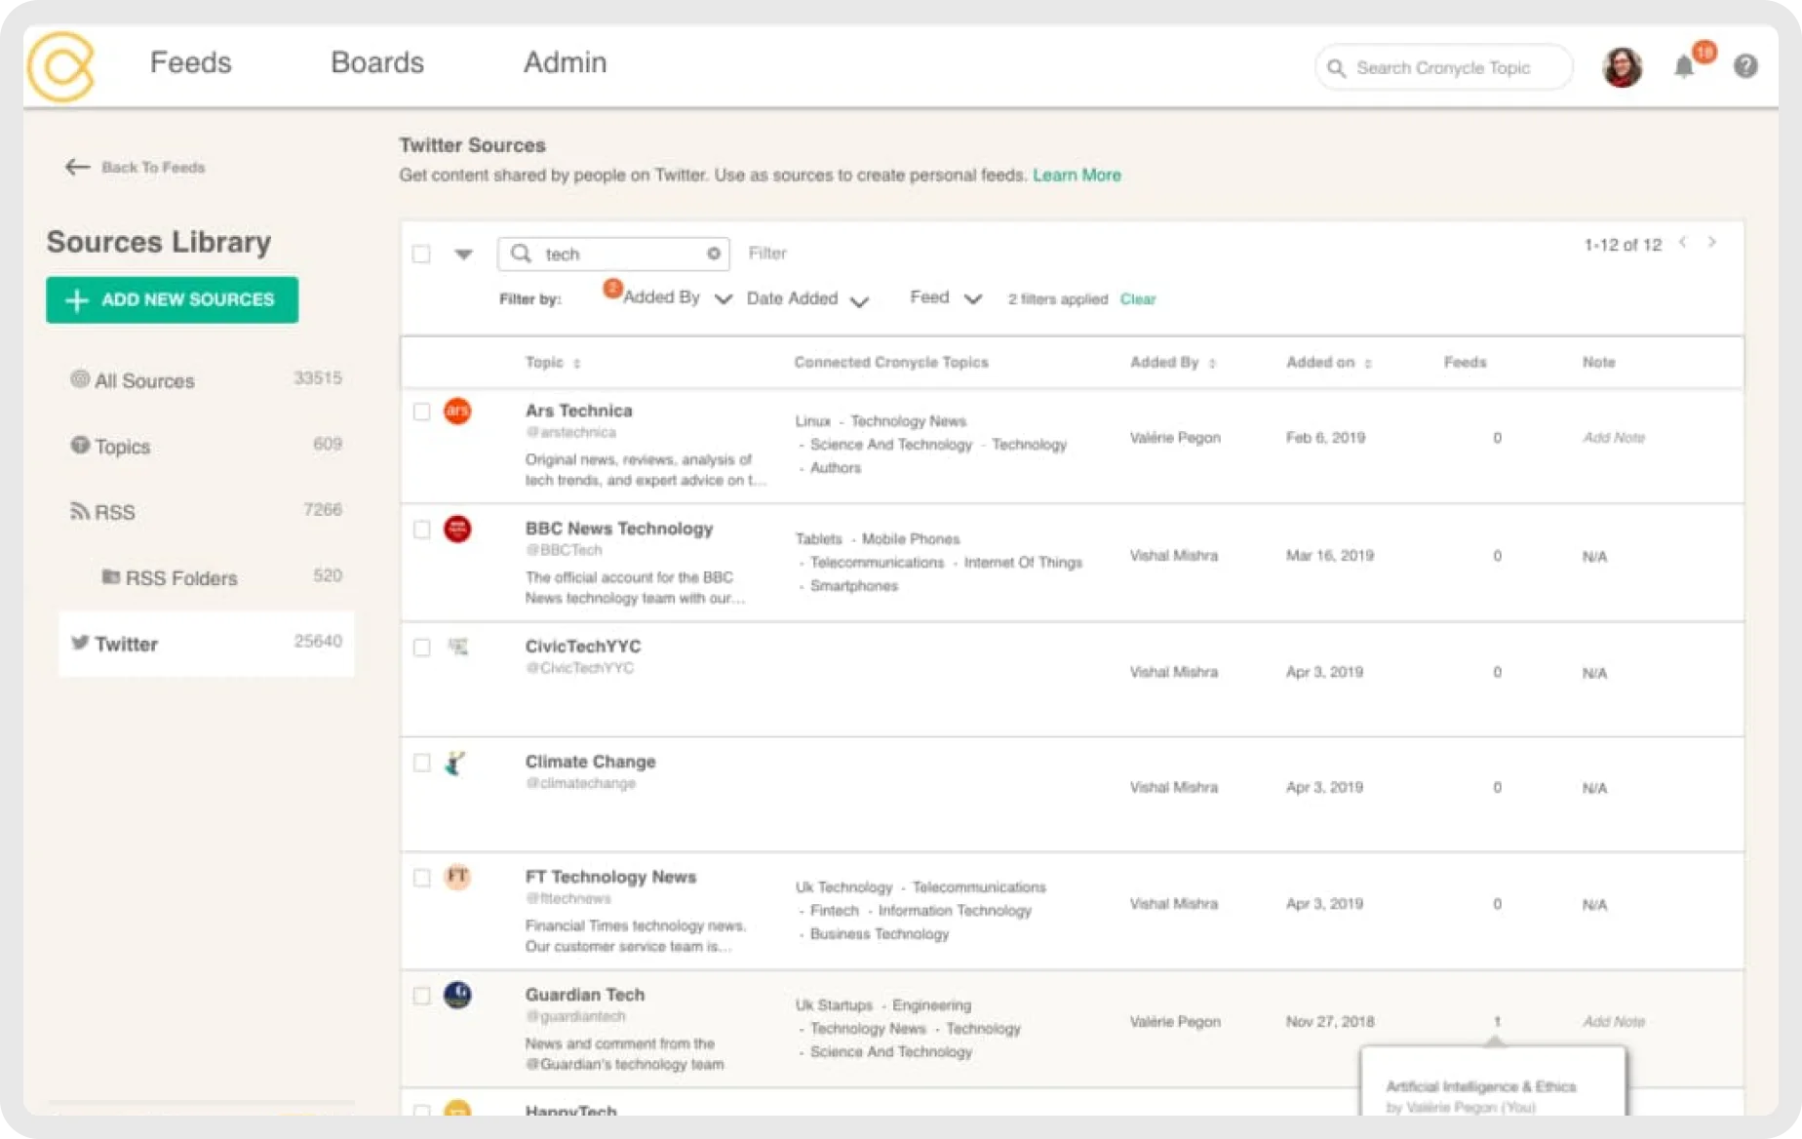Go to previous page arrow
The width and height of the screenshot is (1802, 1139).
tap(1682, 242)
